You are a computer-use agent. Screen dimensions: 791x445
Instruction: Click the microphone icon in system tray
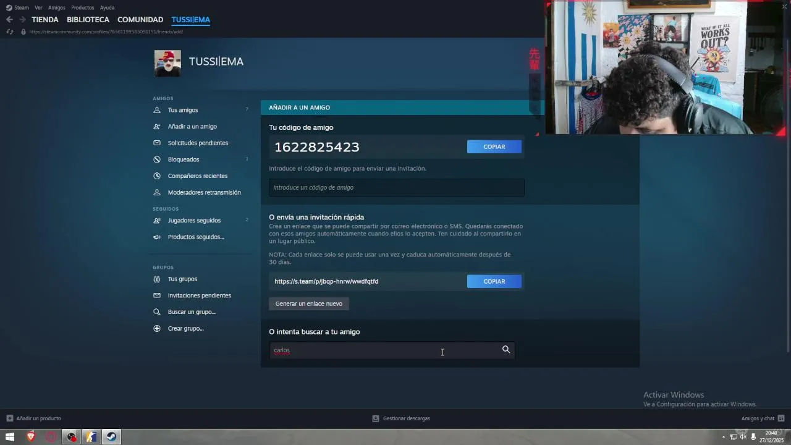pyautogui.click(x=753, y=437)
